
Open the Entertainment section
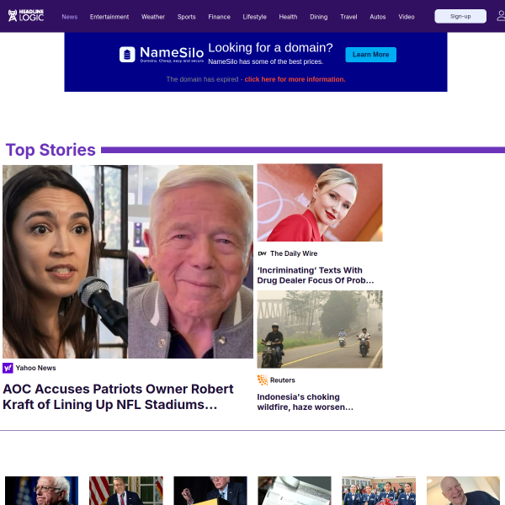pos(109,17)
